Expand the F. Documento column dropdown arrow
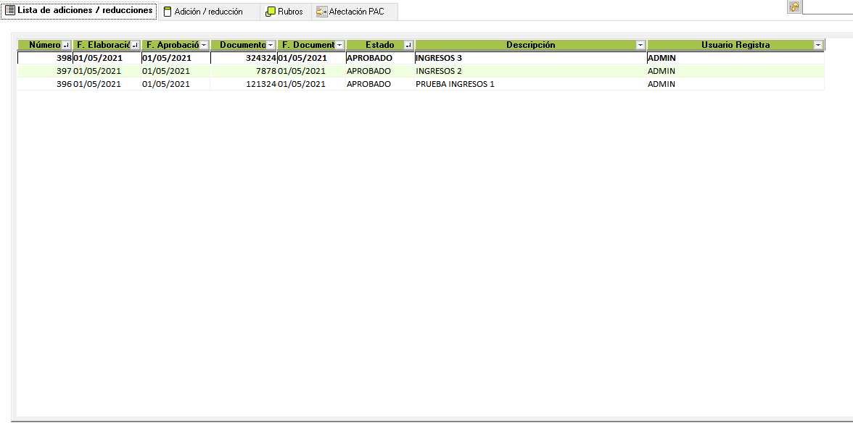Screen dimensions: 853x428 pos(340,46)
